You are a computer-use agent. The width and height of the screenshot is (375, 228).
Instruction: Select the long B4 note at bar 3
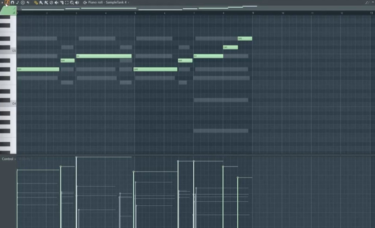tap(104, 56)
